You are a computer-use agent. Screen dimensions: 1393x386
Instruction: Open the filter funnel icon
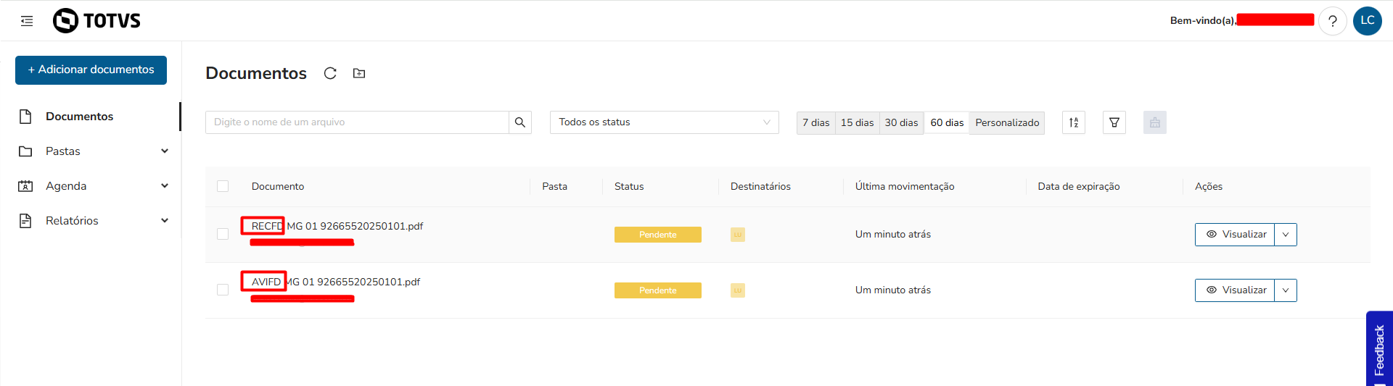pos(1114,122)
